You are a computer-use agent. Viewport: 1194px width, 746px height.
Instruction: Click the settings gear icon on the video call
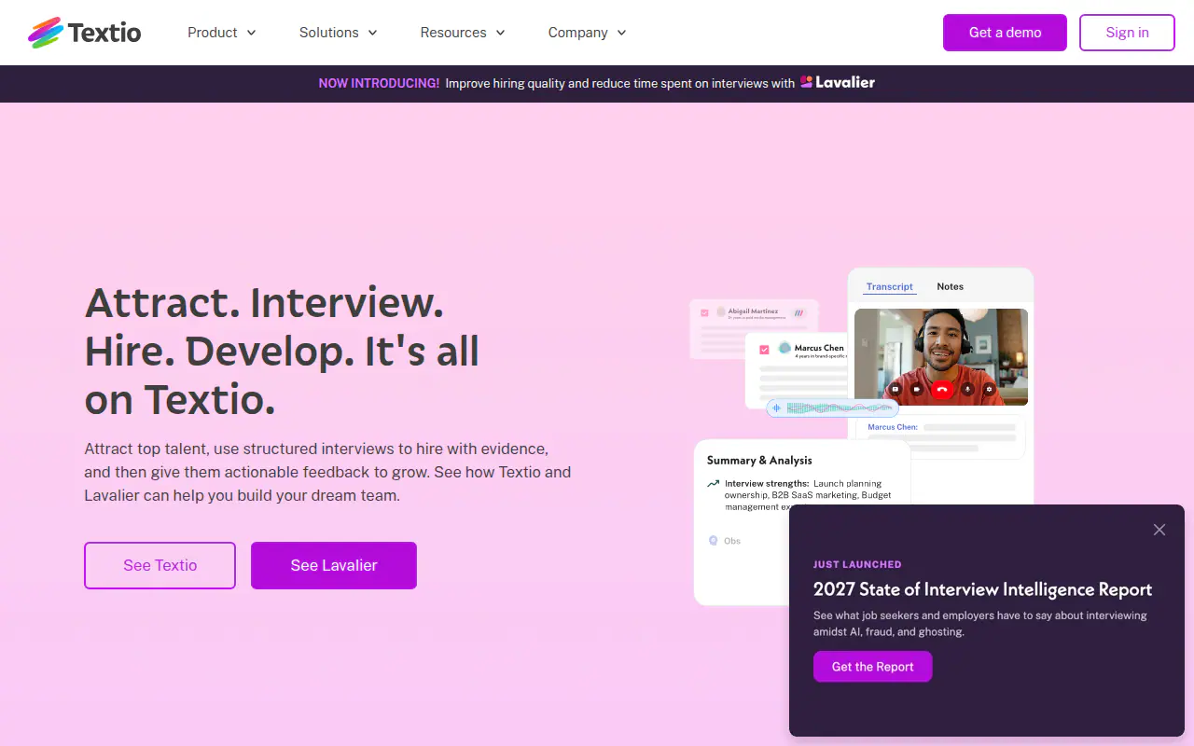[989, 389]
